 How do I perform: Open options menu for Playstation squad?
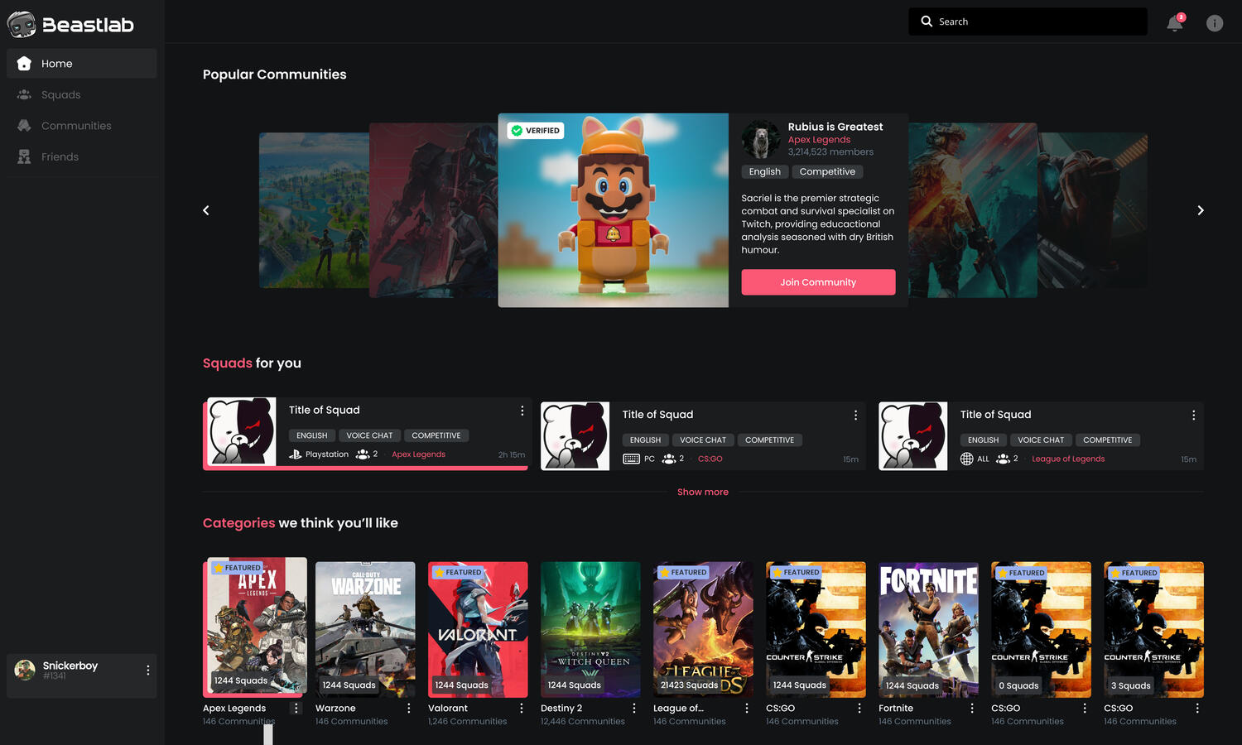pyautogui.click(x=522, y=411)
